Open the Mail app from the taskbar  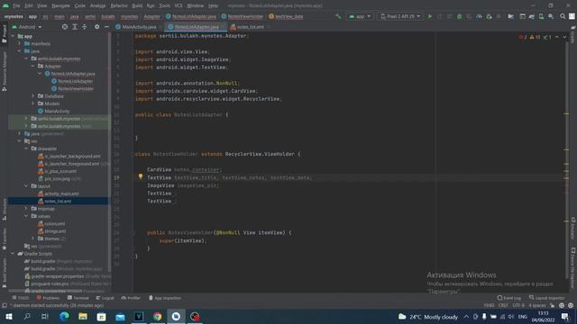(x=120, y=316)
